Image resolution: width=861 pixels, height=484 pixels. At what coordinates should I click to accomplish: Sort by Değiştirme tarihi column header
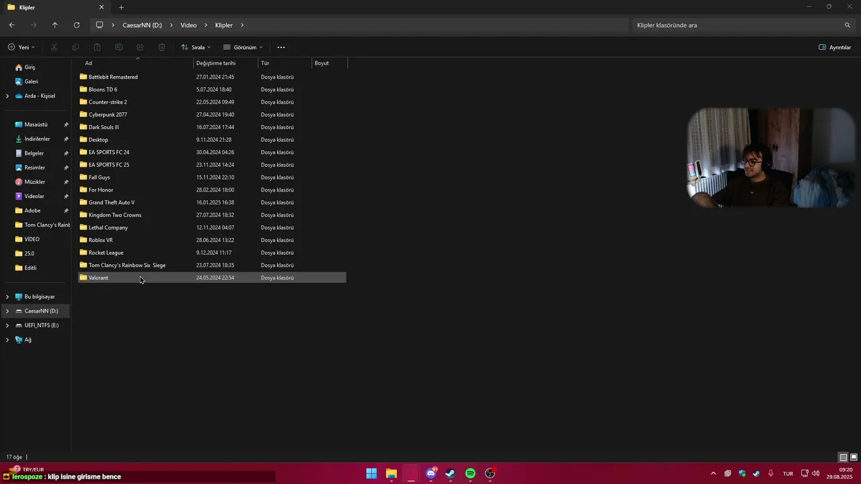point(226,63)
